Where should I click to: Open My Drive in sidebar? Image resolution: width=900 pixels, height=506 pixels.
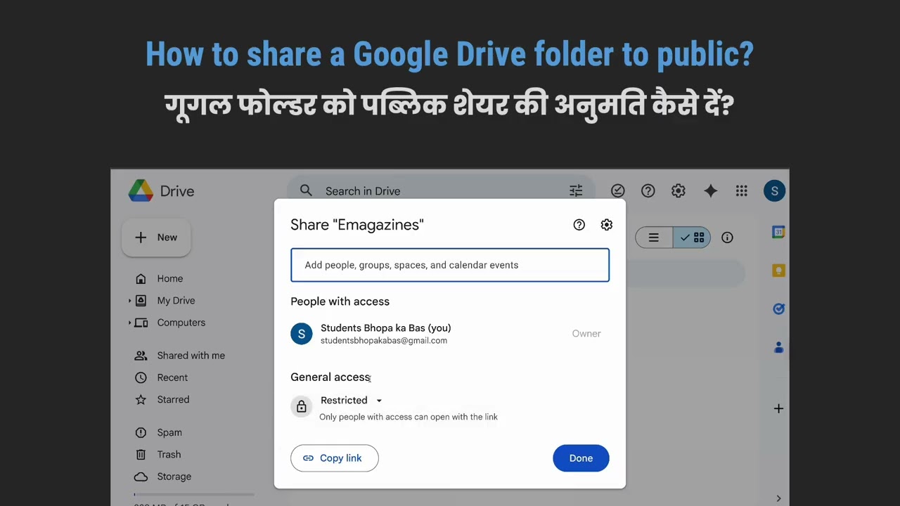pyautogui.click(x=176, y=301)
